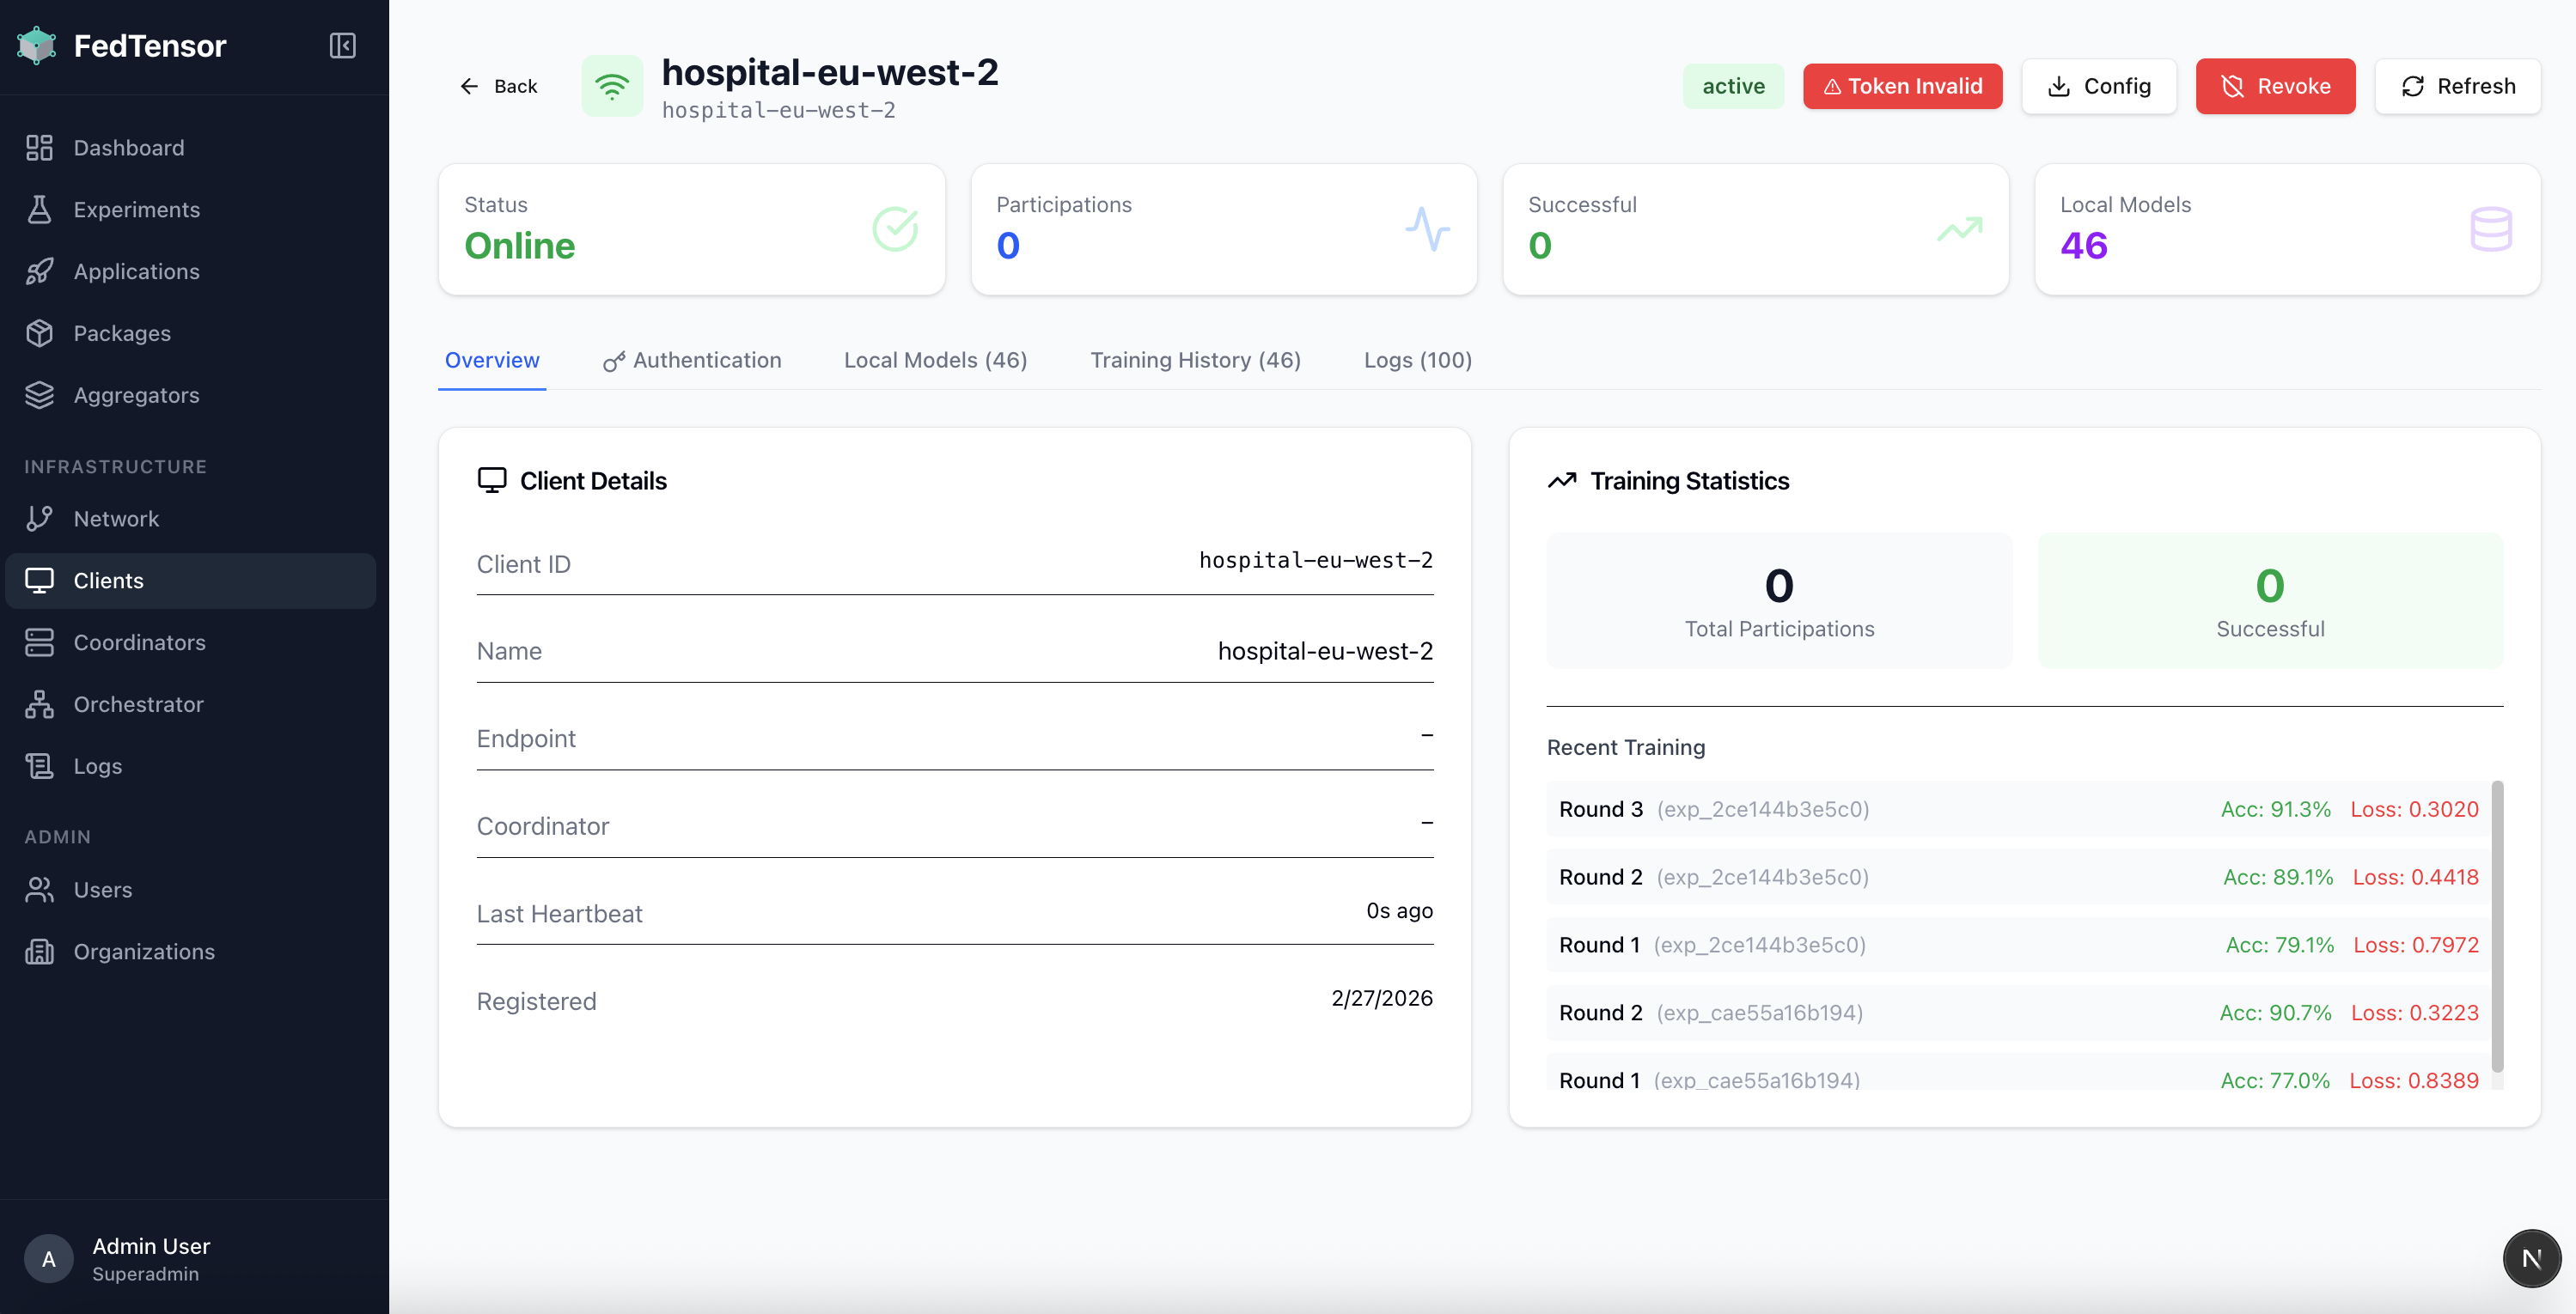Go Back to the clients list
This screenshot has width=2576, height=1314.
tap(498, 87)
